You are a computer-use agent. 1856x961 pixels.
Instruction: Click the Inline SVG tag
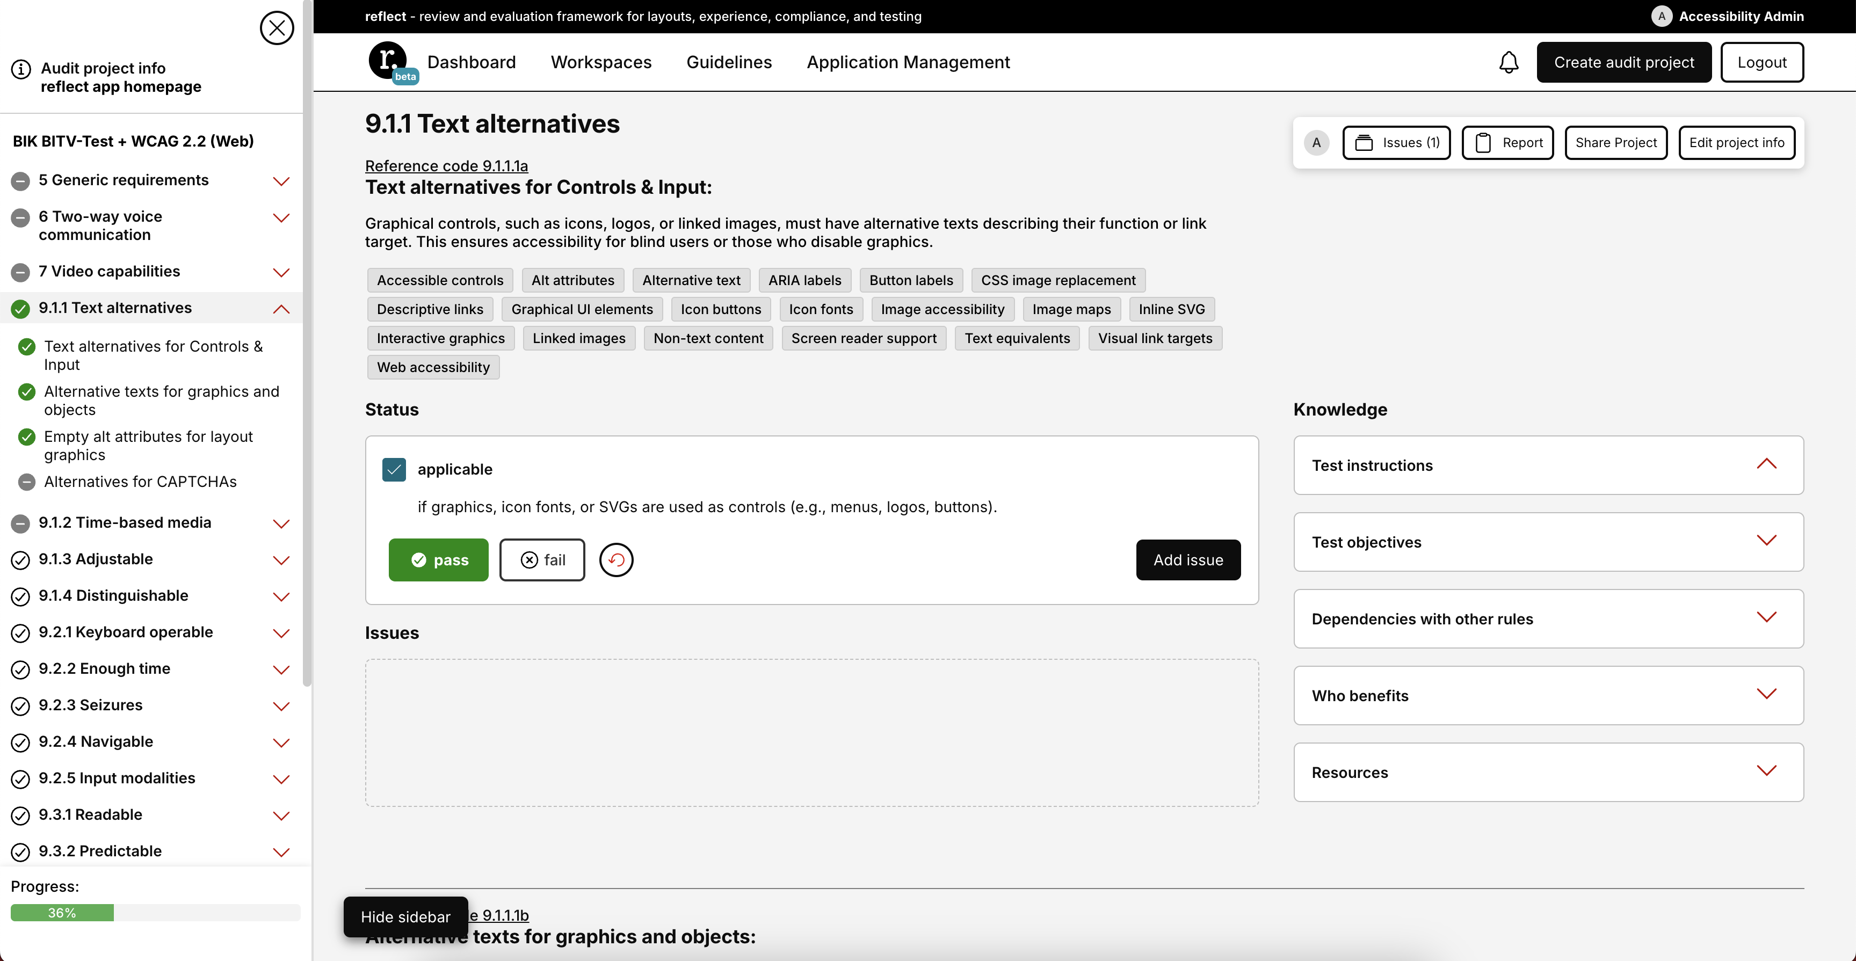pos(1171,309)
